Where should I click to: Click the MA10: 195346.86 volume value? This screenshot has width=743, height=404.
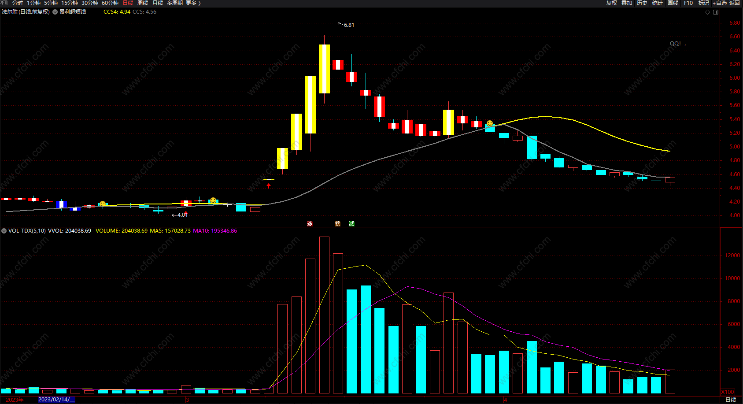tap(215, 231)
